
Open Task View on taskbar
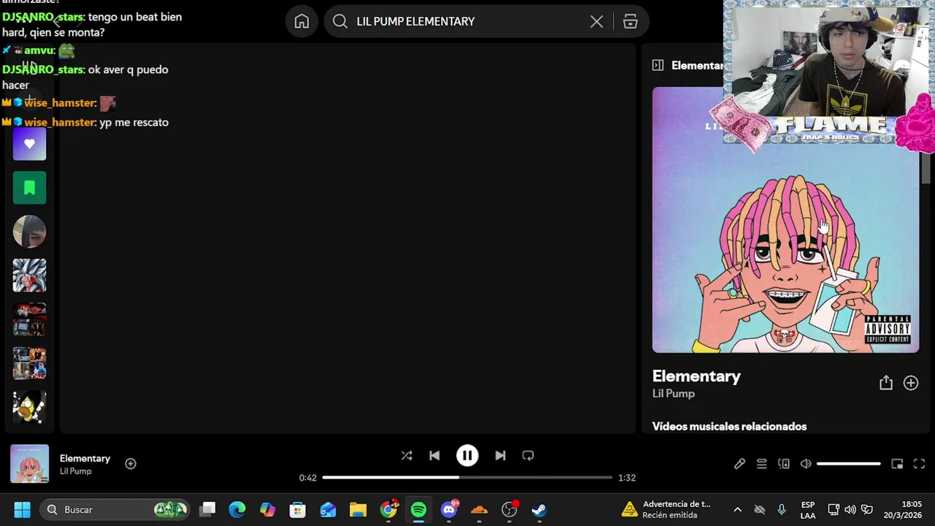tap(208, 510)
